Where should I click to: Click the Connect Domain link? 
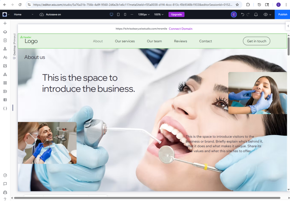(180, 29)
